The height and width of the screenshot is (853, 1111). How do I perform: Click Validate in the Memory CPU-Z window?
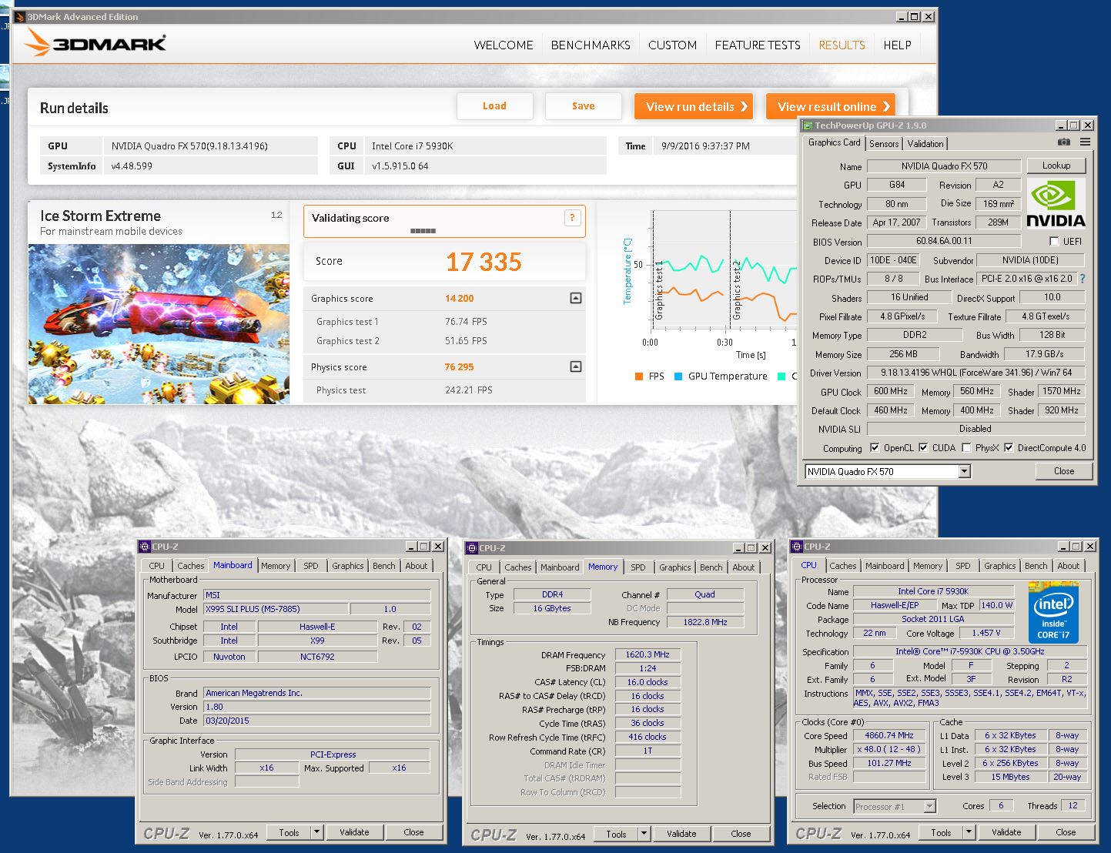(681, 834)
